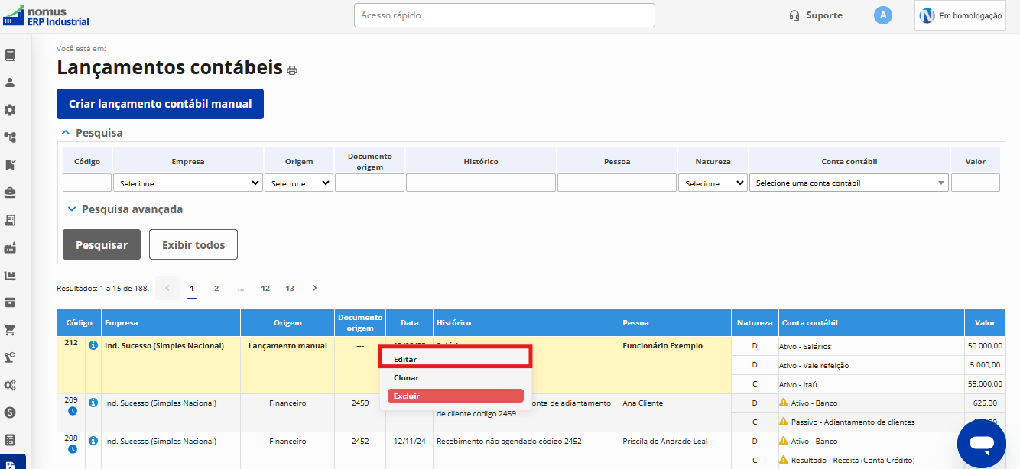
Task: Click the Exibir todos button
Action: [193, 244]
